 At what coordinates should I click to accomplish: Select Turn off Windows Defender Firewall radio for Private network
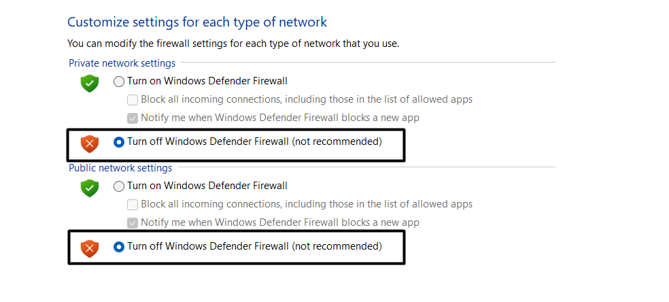[119, 142]
